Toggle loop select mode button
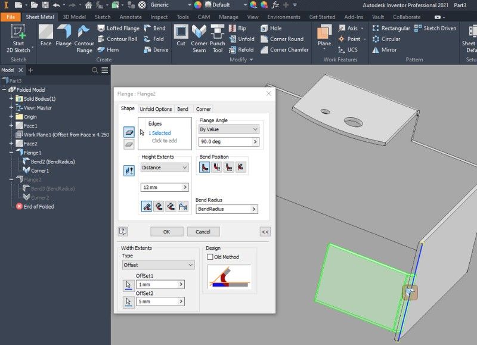Viewport: 477px width, 345px height. click(x=129, y=144)
